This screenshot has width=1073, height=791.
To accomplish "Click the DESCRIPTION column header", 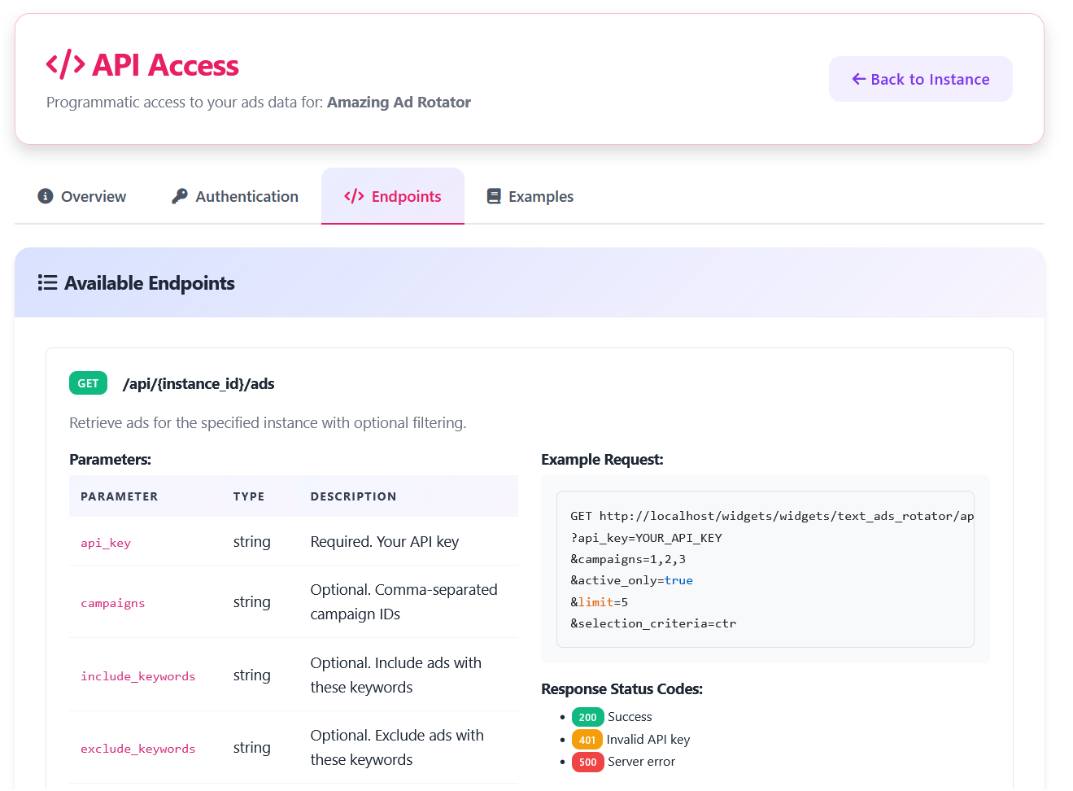I will [354, 496].
